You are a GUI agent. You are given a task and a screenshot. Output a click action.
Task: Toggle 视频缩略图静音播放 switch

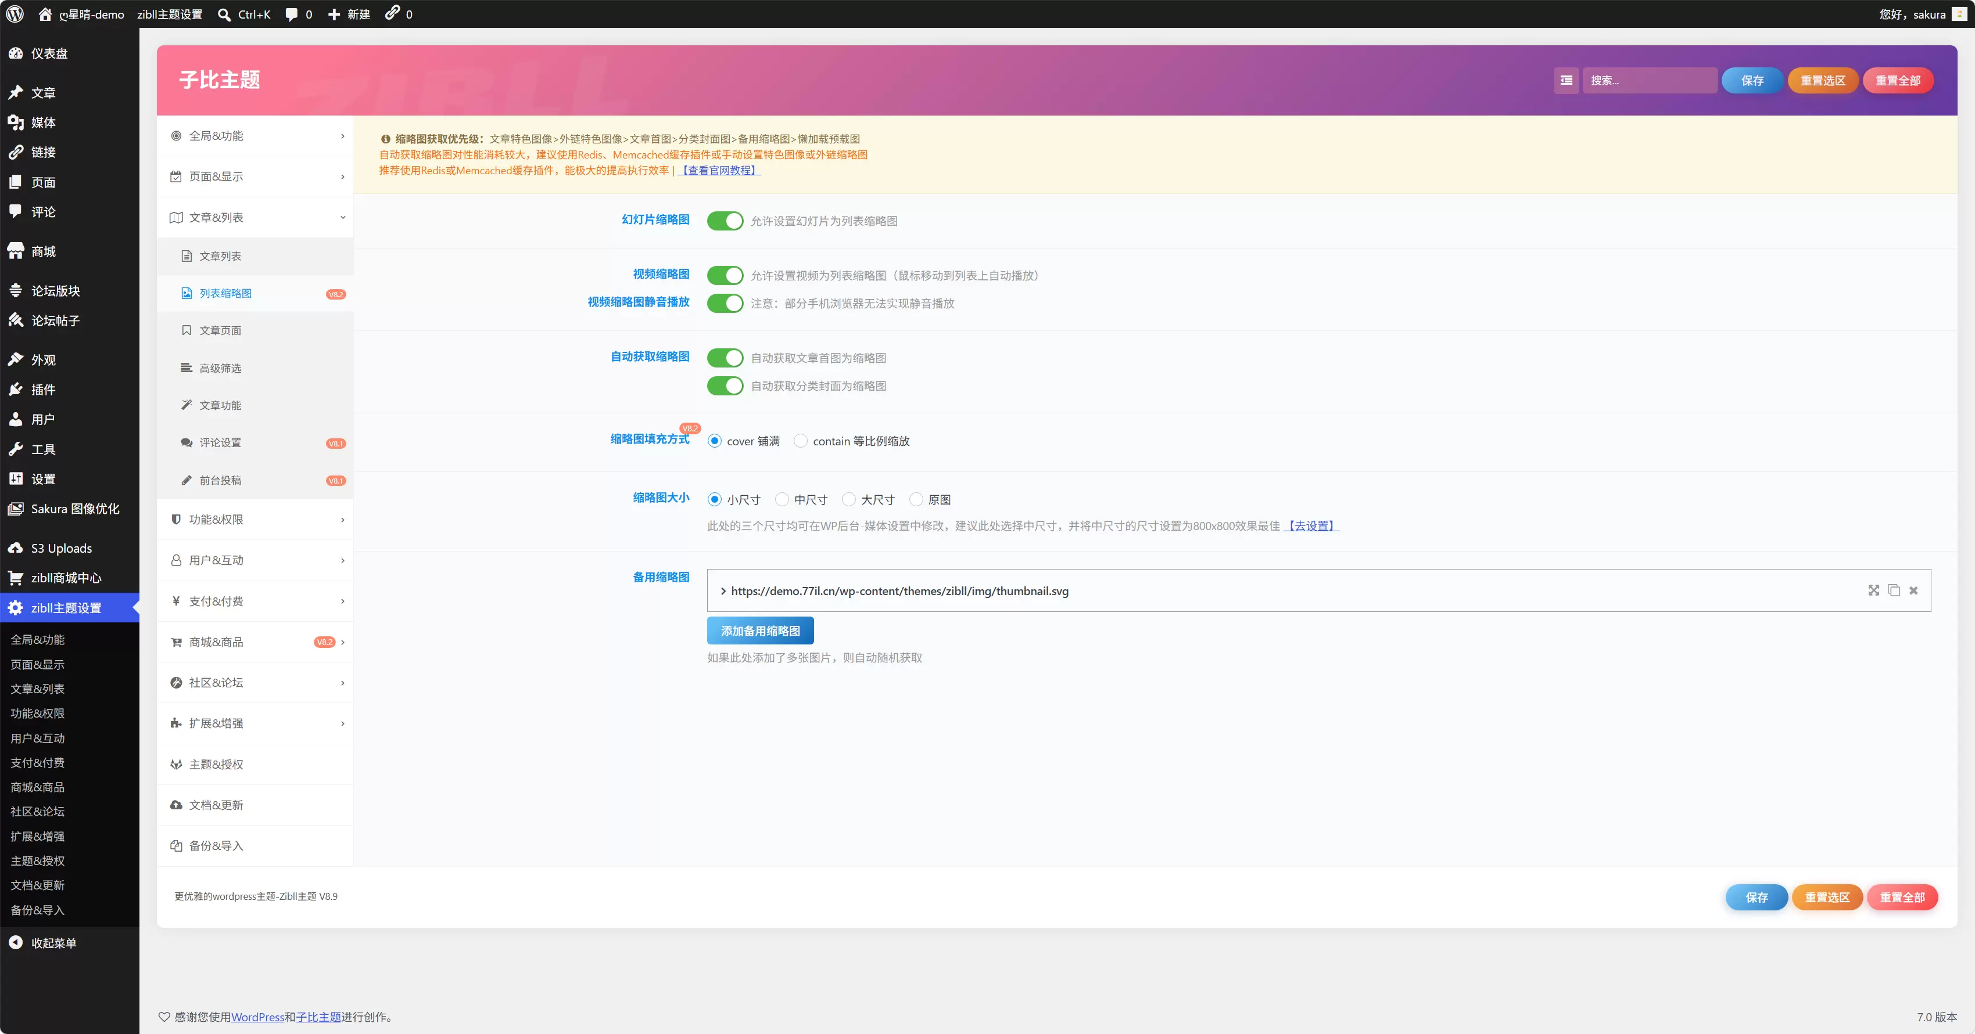click(725, 303)
